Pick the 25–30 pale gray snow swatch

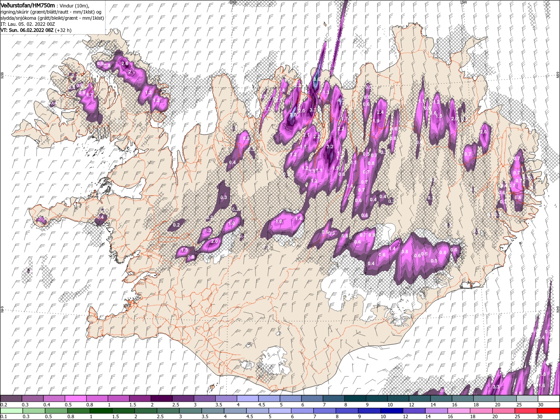(x=527, y=399)
